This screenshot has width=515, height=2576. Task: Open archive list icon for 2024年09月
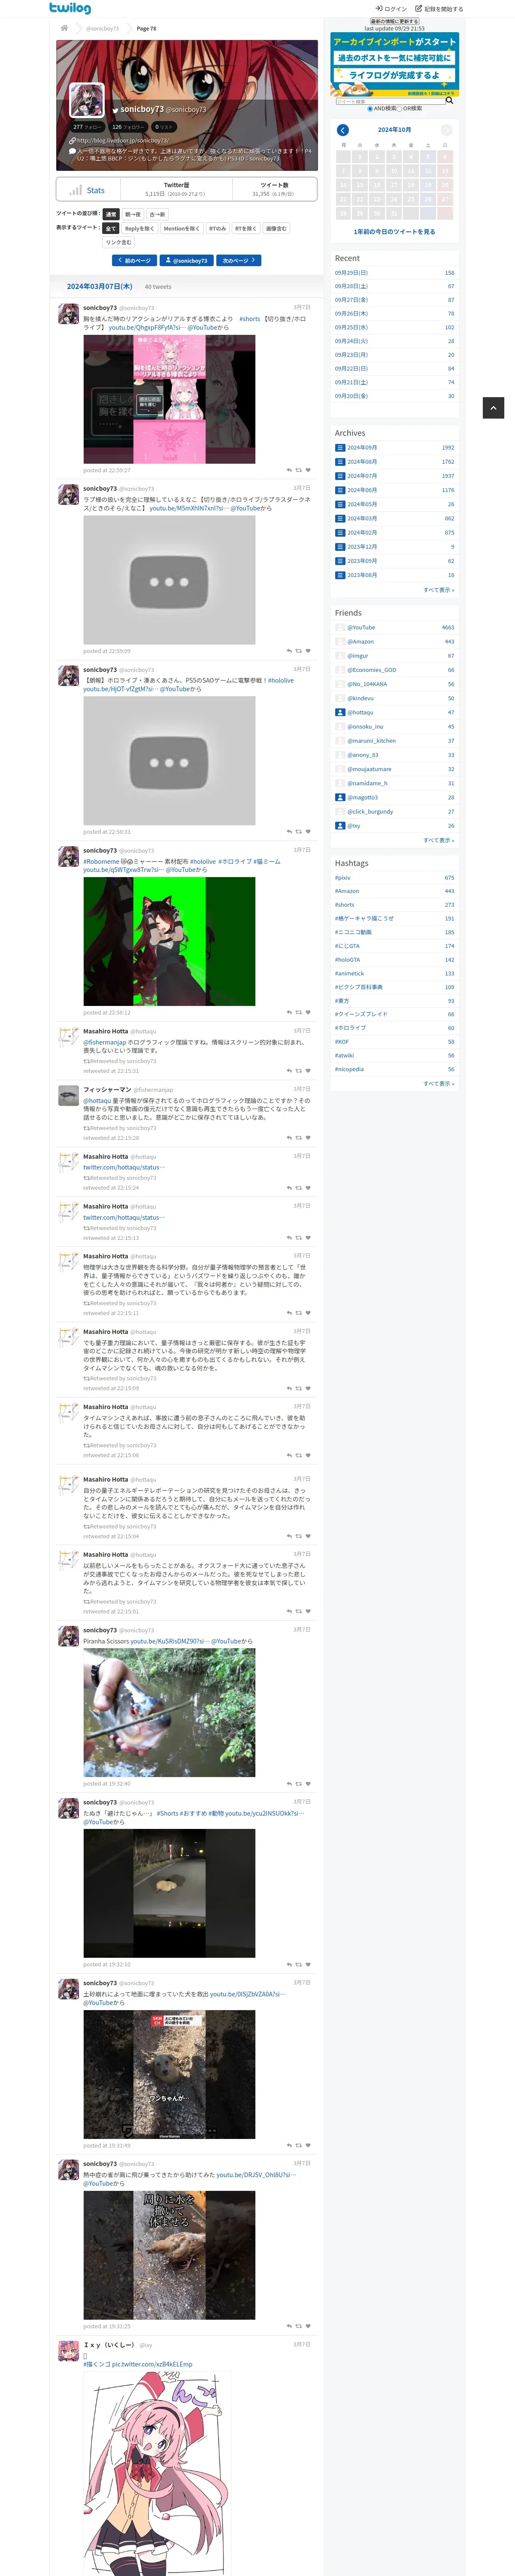pos(340,448)
